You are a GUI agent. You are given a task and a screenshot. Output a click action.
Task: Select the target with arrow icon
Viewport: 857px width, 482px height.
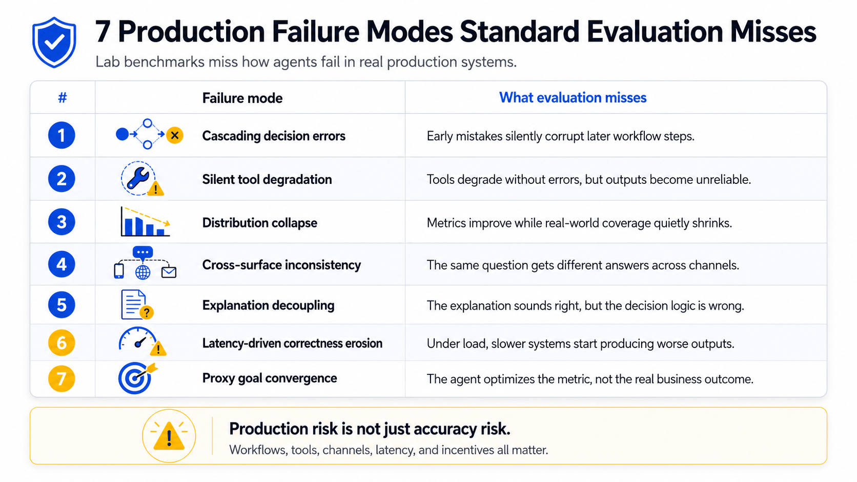137,378
